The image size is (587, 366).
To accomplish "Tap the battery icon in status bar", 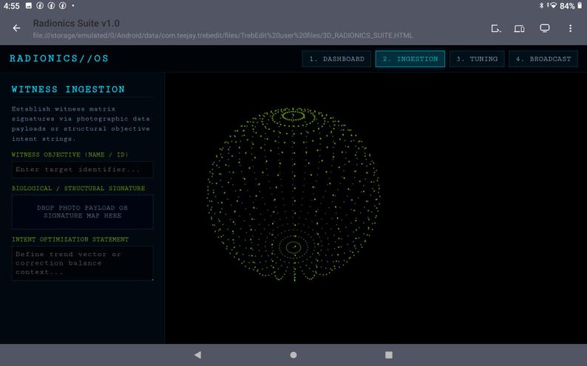I will tap(580, 6).
